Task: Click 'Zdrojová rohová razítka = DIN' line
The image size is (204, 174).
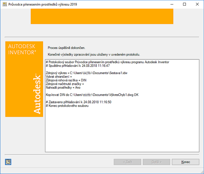Action: point(66,80)
